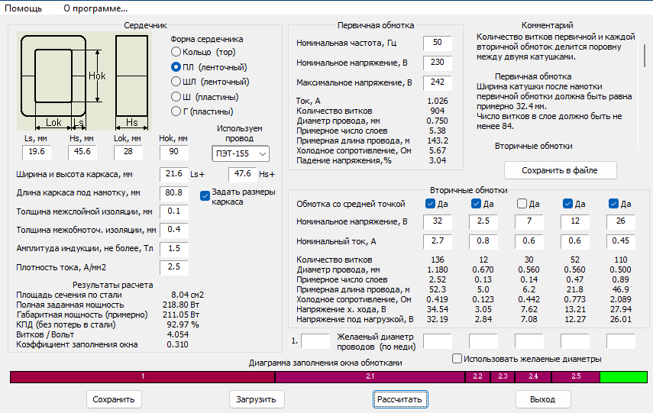Toggle the Задать размеры каркаса checkbox
653x413 pixels.
click(205, 195)
